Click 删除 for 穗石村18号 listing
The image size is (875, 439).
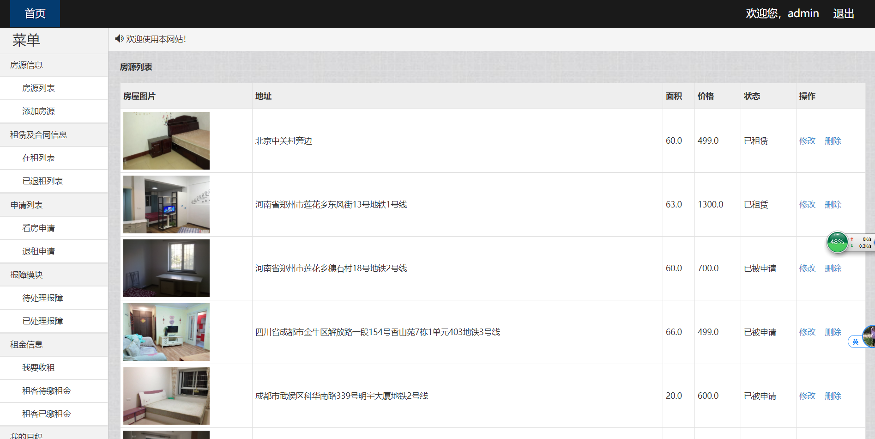coord(833,268)
